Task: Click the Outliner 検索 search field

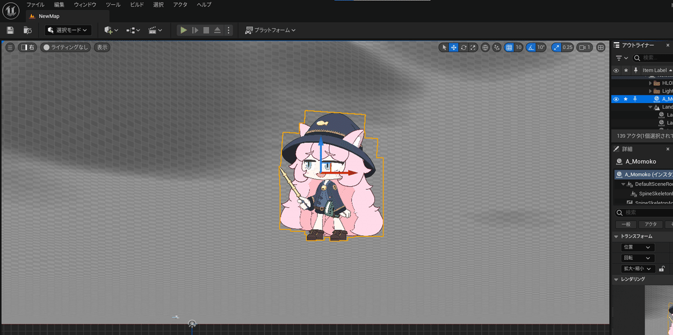Action: [653, 58]
